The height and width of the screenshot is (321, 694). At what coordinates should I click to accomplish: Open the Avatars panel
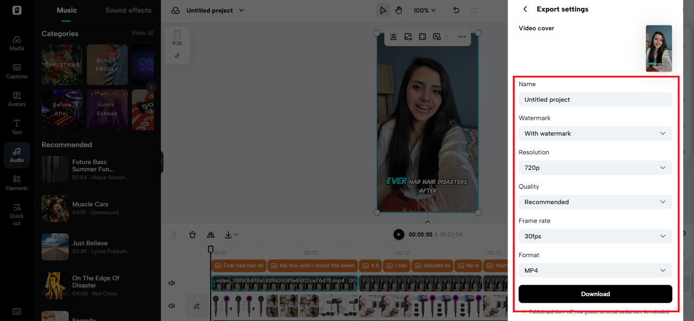17,99
